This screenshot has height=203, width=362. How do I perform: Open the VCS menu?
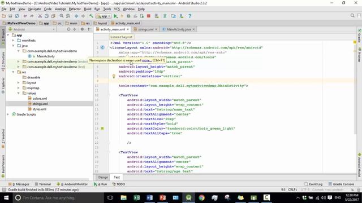coord(117,9)
